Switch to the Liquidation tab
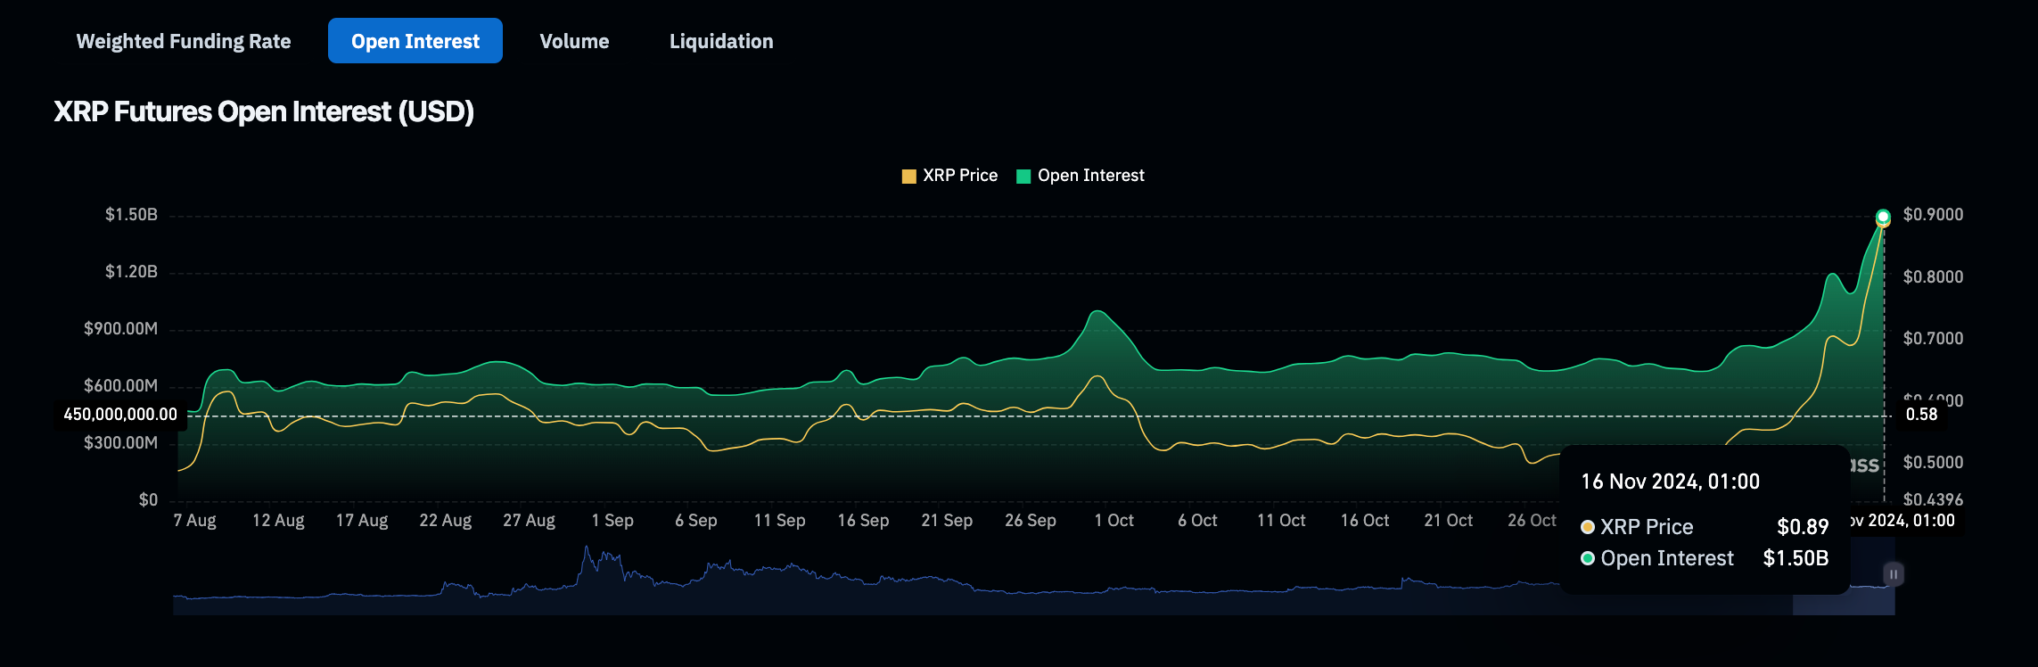This screenshot has height=667, width=2038. (721, 41)
